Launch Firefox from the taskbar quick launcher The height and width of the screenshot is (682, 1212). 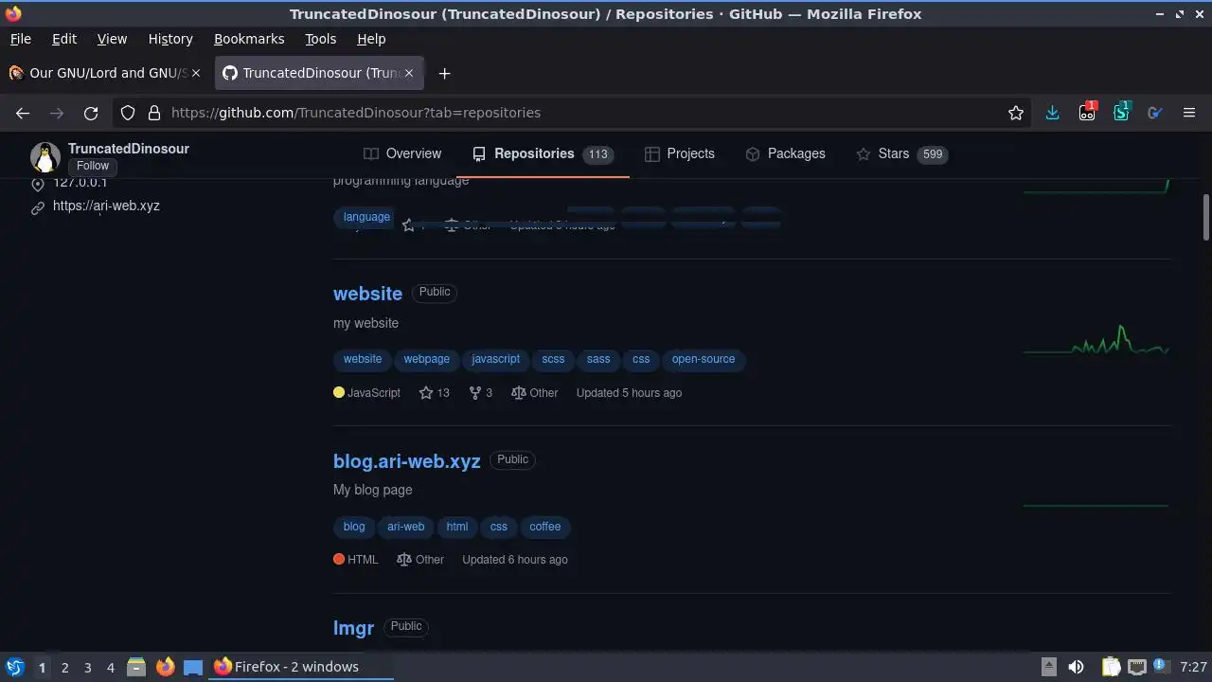click(x=165, y=667)
